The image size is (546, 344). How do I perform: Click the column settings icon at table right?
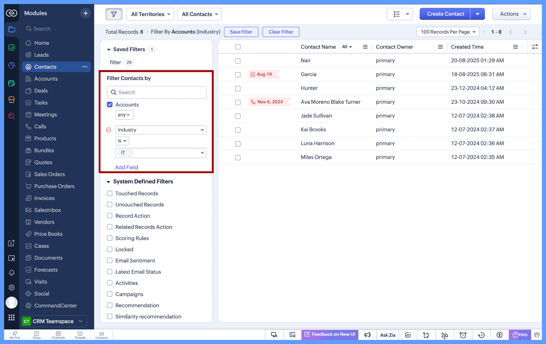[535, 47]
